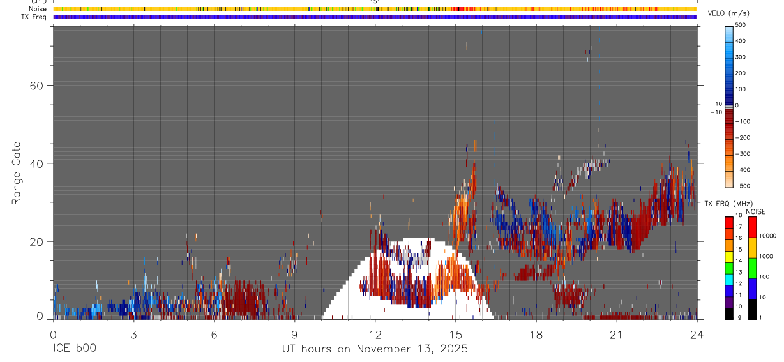Viewport: 784px width, 362px height.
Task: Click the "-10" label left of velocity colorbar
Action: (715, 112)
